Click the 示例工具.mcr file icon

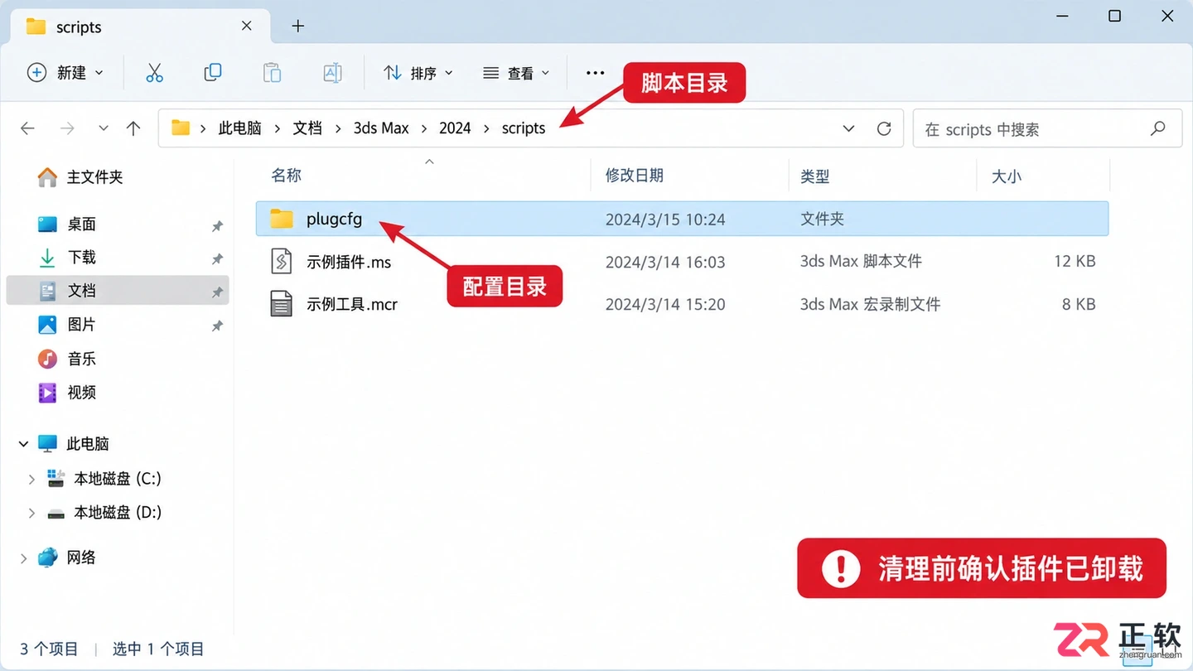click(x=282, y=304)
